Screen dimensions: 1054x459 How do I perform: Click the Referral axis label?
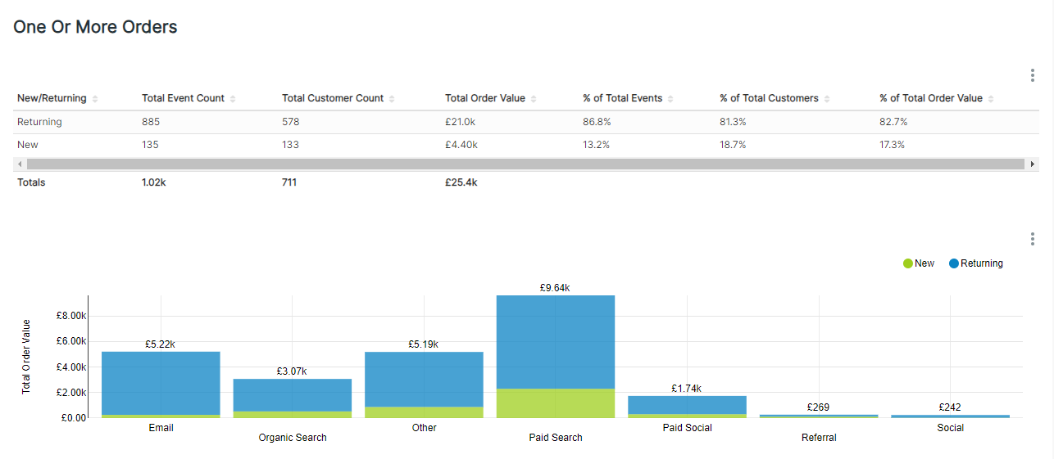[x=819, y=438]
